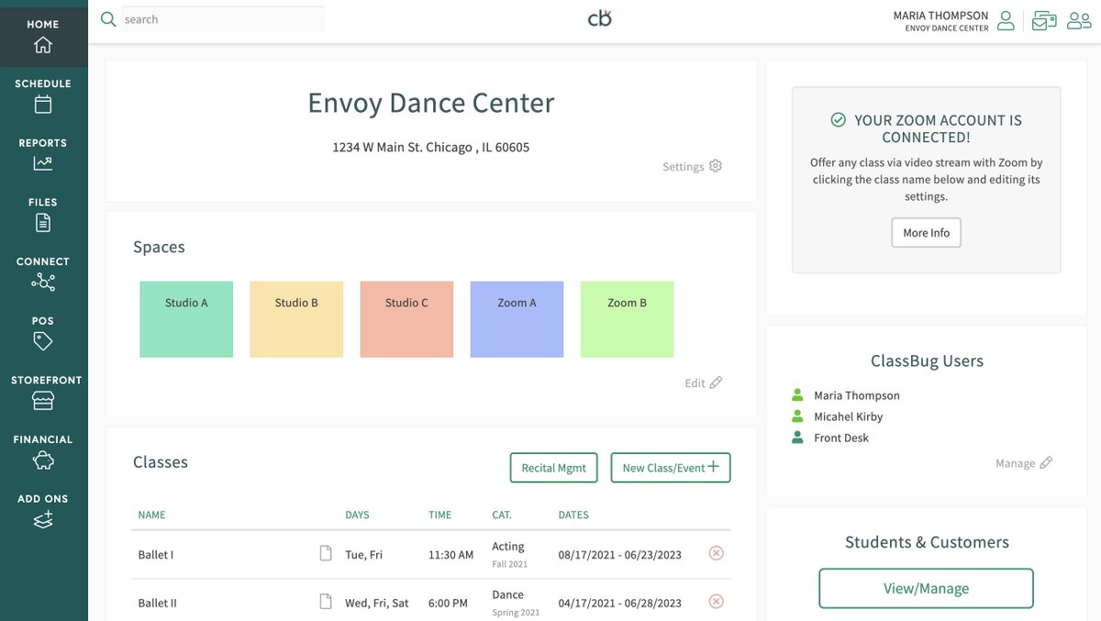Open the Files section
The image size is (1101, 621).
(43, 213)
